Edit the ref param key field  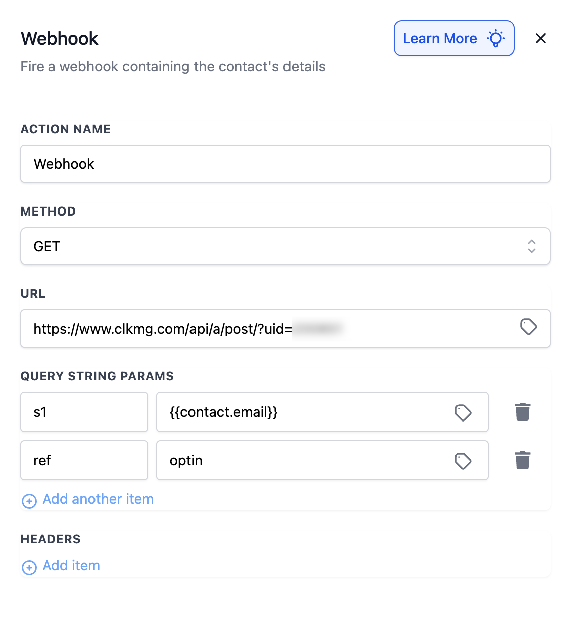[84, 460]
